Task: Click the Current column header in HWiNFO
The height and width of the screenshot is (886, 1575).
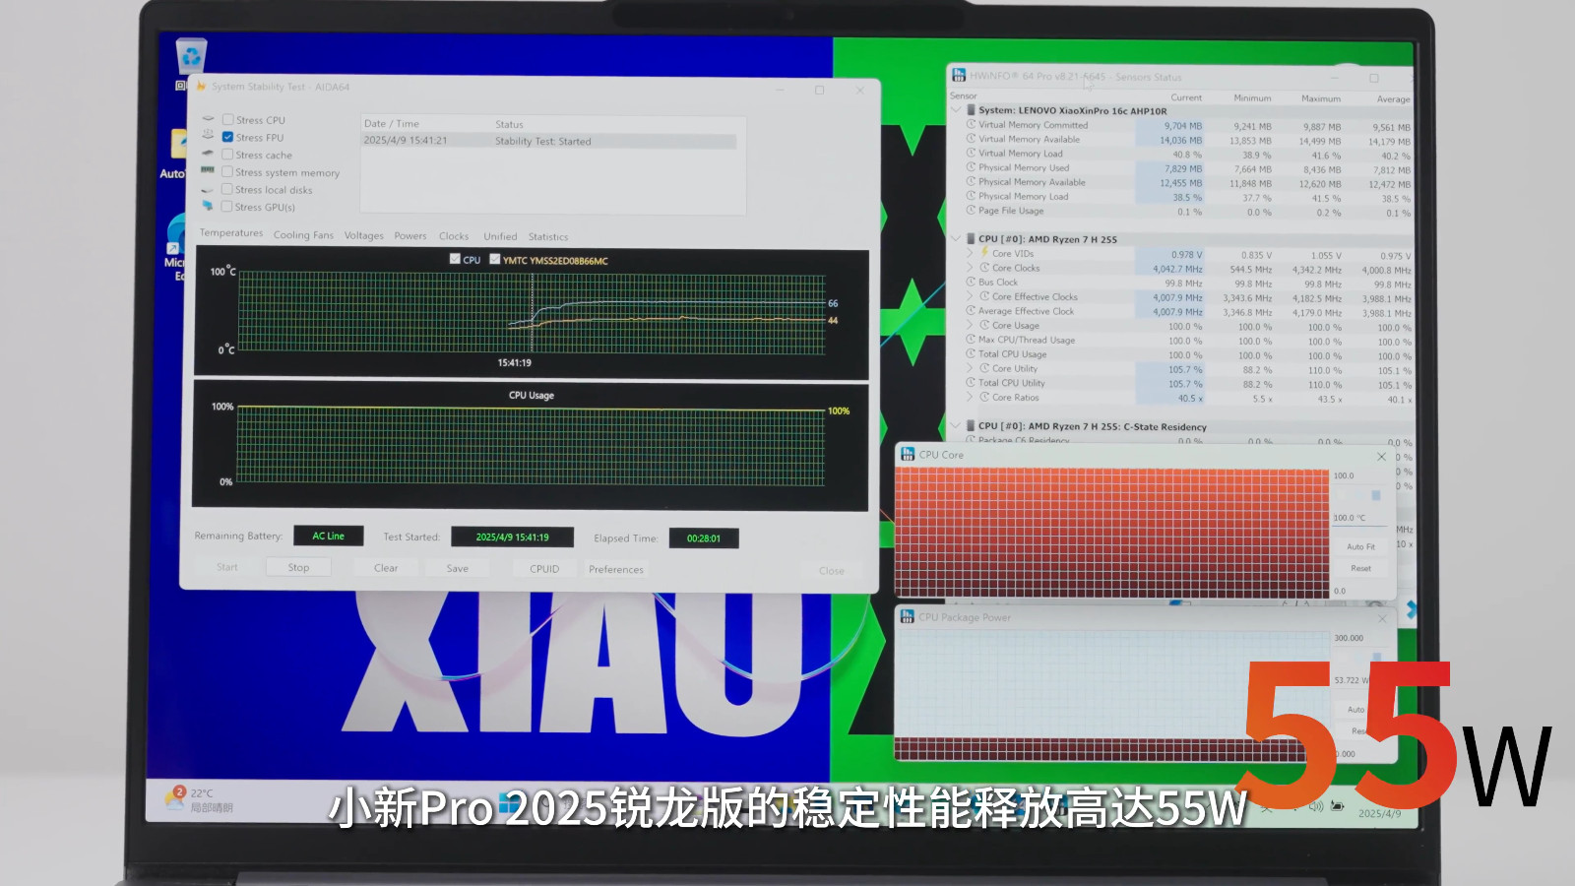Action: click(x=1186, y=97)
